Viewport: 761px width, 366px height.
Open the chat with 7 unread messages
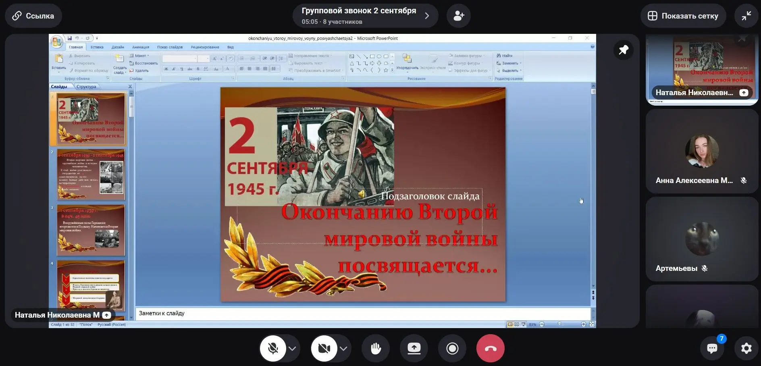713,348
